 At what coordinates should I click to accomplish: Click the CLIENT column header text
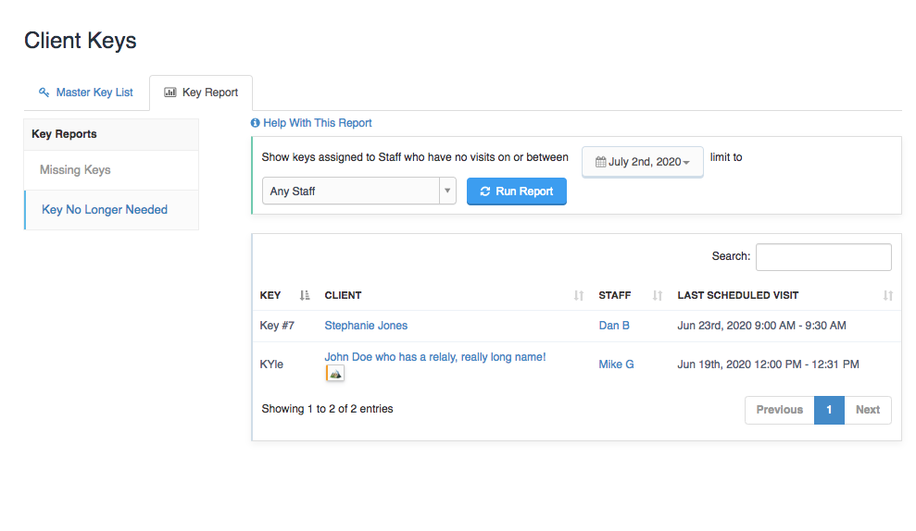point(343,295)
